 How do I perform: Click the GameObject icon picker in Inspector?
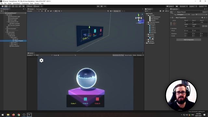pyautogui.click(x=172, y=12)
